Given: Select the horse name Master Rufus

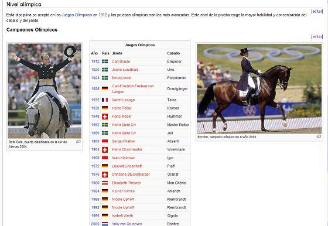Looking at the screenshot, I should [178, 125].
